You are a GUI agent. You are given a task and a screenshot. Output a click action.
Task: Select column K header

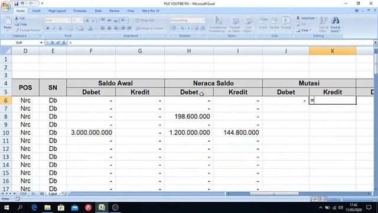pos(333,51)
